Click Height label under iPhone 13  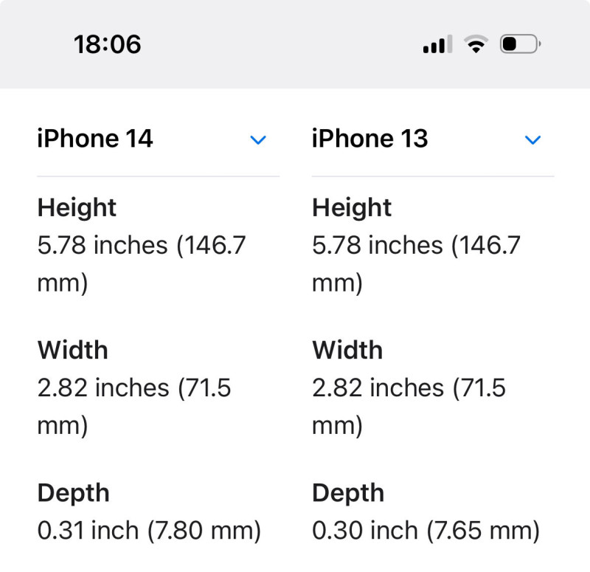352,207
